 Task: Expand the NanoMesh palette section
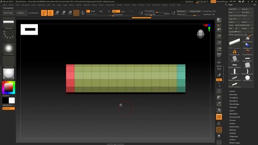click(233, 101)
